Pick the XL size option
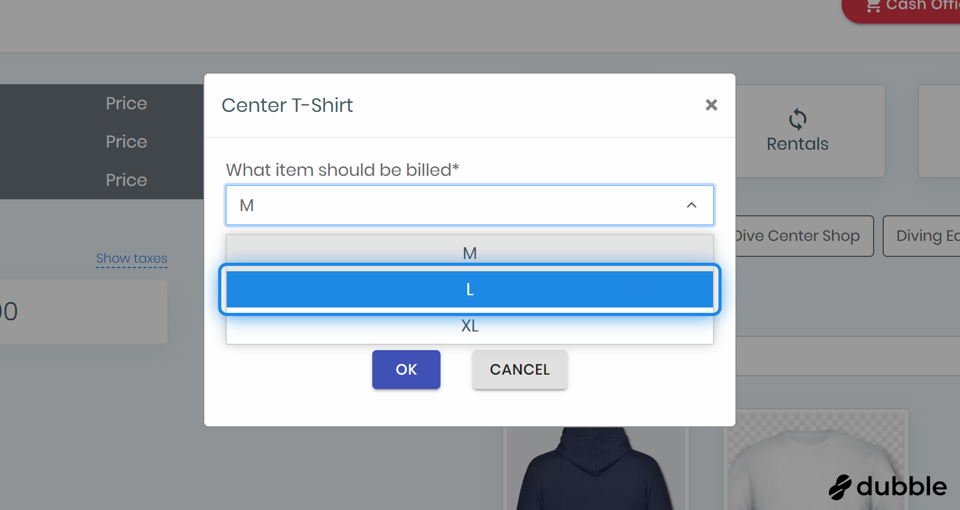 pyautogui.click(x=469, y=326)
